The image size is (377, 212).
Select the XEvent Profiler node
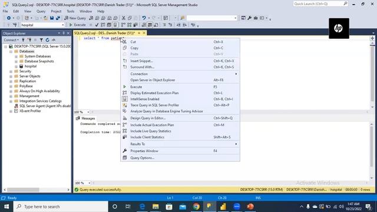point(30,111)
